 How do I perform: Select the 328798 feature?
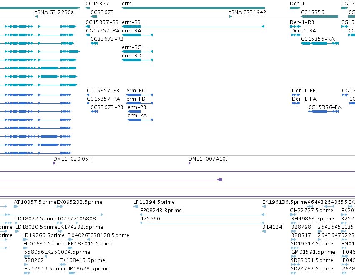(294, 231)
